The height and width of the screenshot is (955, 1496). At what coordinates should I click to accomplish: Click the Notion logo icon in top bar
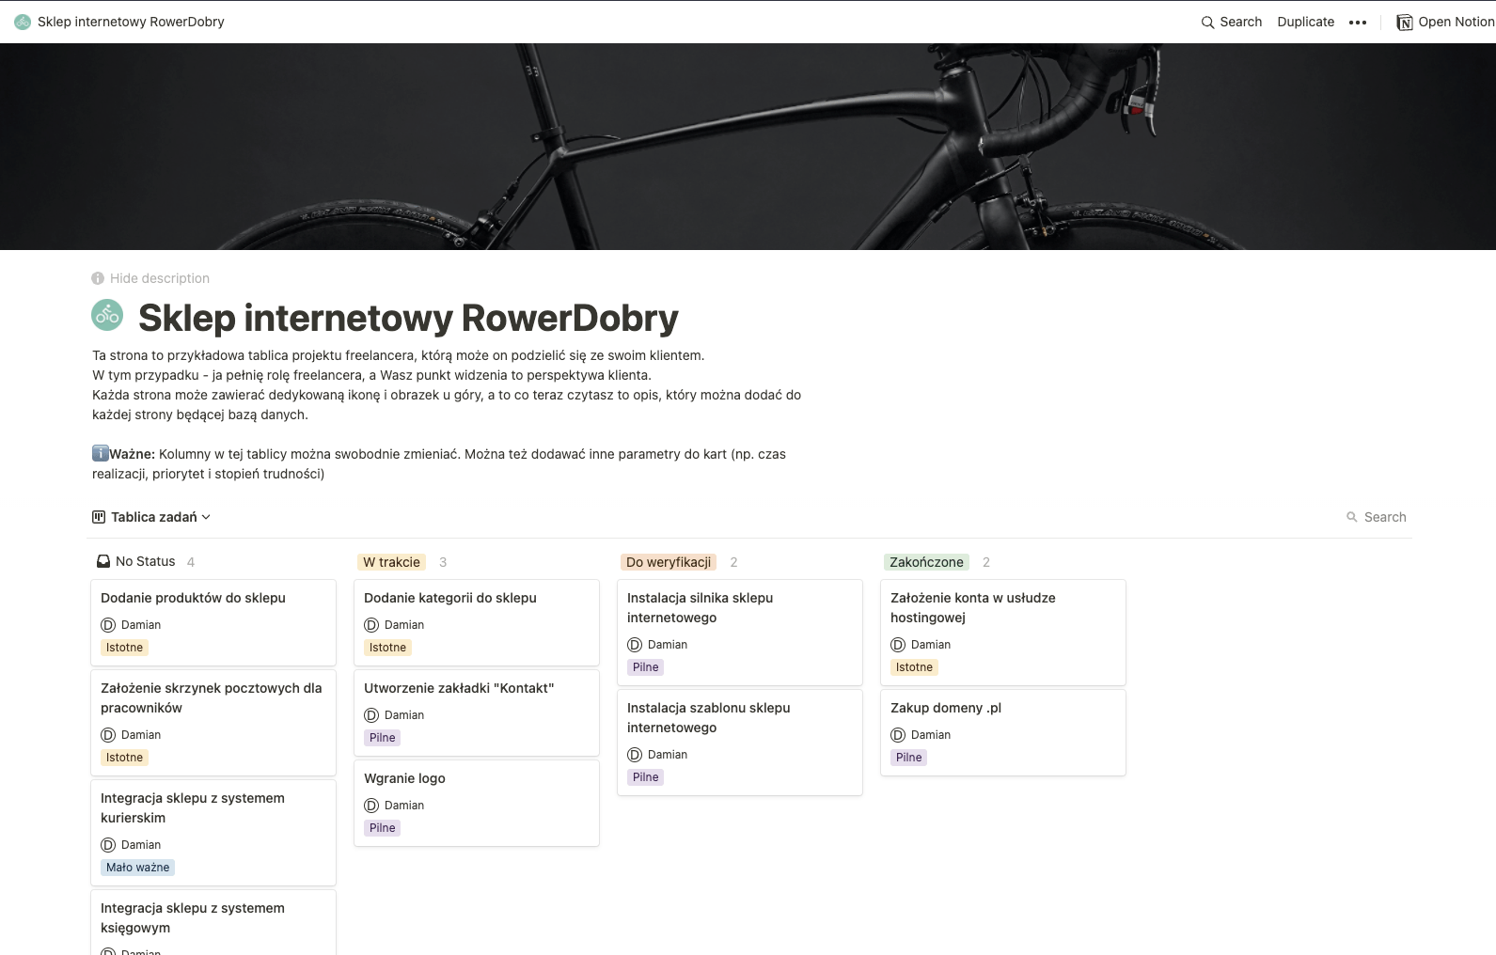[x=1405, y=23]
